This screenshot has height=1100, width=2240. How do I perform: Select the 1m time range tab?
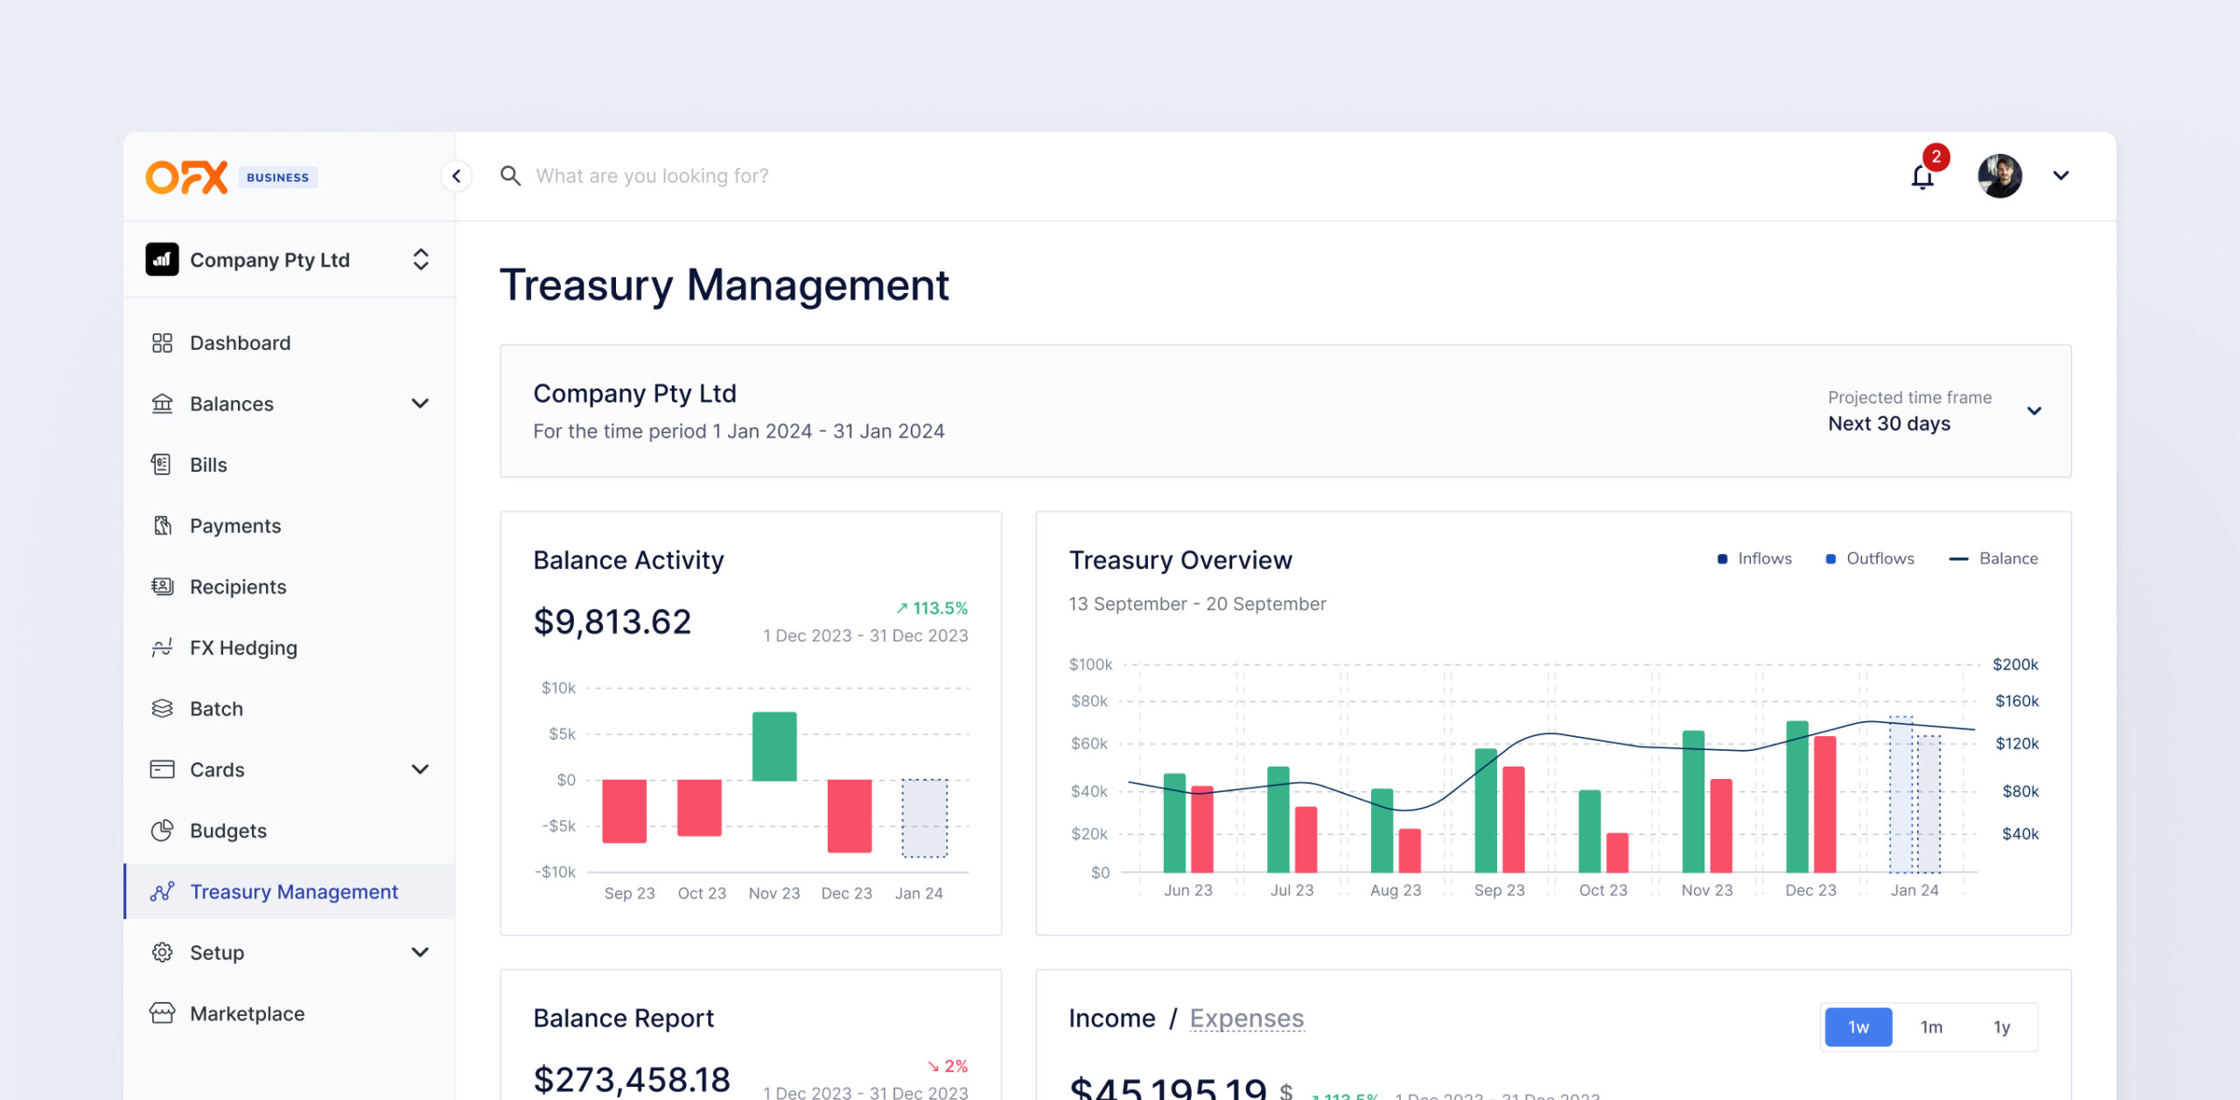point(1931,1026)
